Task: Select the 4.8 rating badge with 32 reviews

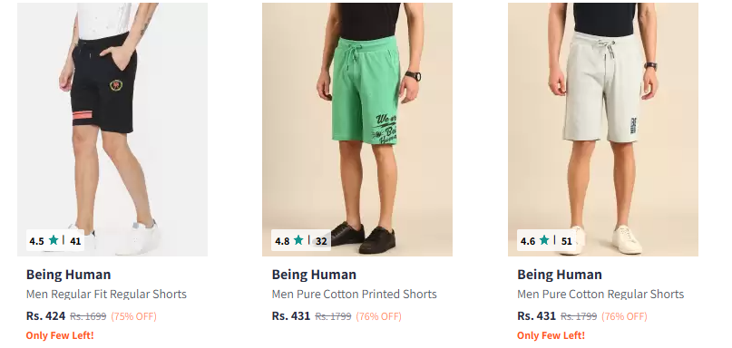Action: point(300,241)
